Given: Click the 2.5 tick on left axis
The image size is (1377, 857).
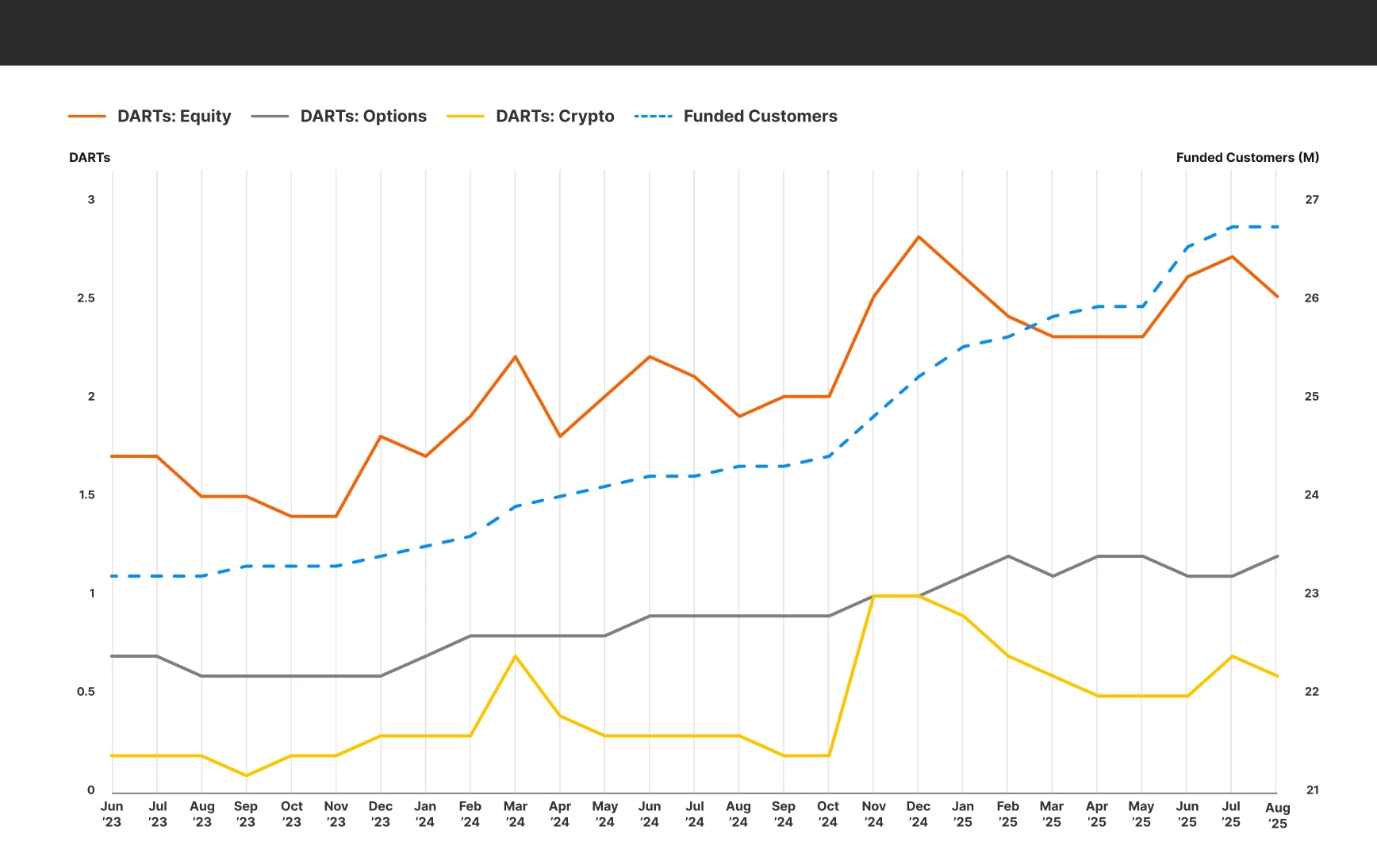Looking at the screenshot, I should [86, 298].
